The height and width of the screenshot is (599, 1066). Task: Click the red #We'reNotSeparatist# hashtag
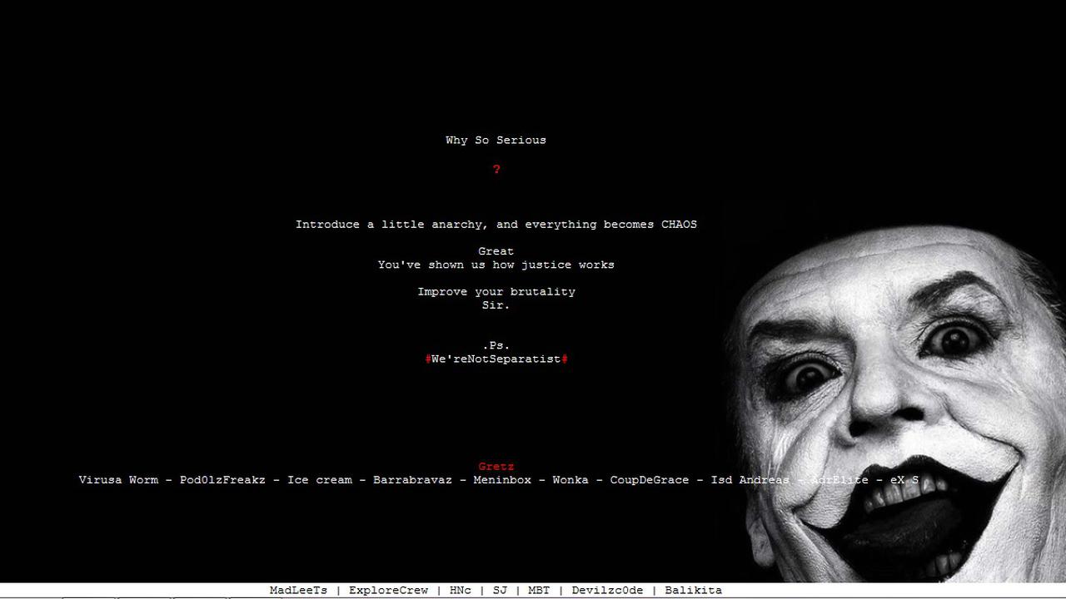coord(496,359)
